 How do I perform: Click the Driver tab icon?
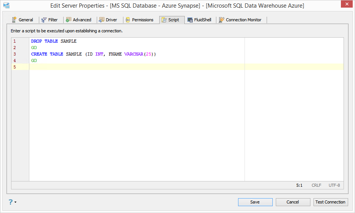coord(102,20)
